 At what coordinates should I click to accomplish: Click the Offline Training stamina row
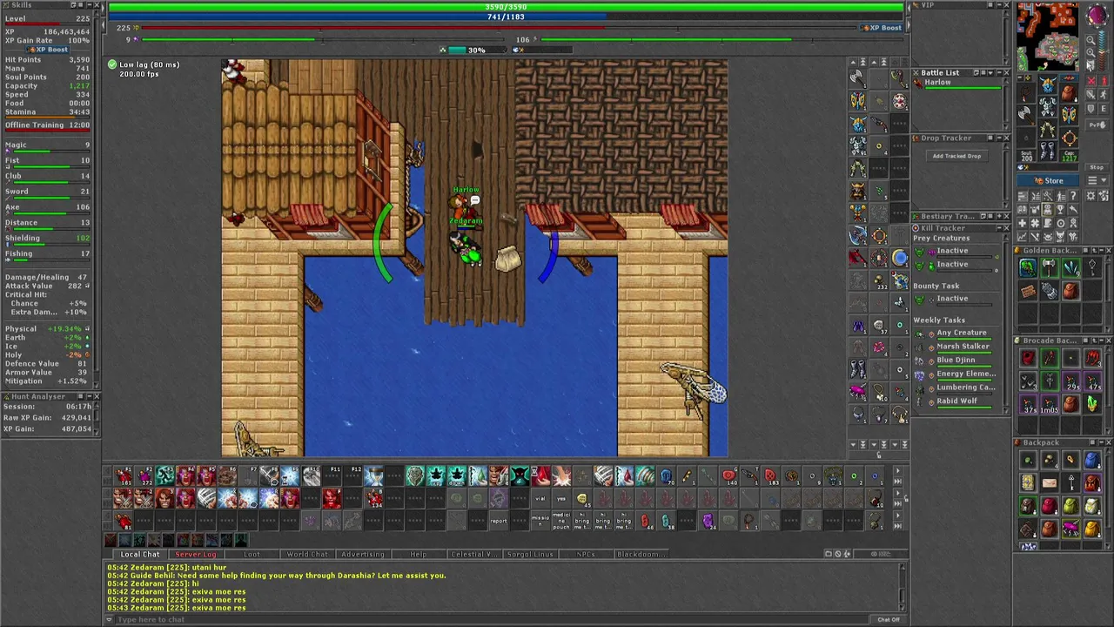click(48, 125)
